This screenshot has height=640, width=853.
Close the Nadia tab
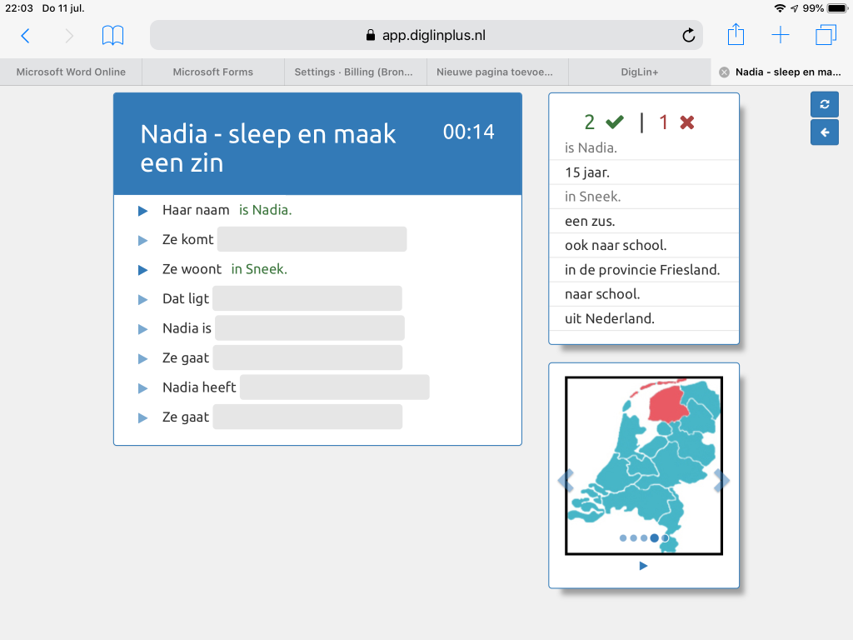(724, 72)
